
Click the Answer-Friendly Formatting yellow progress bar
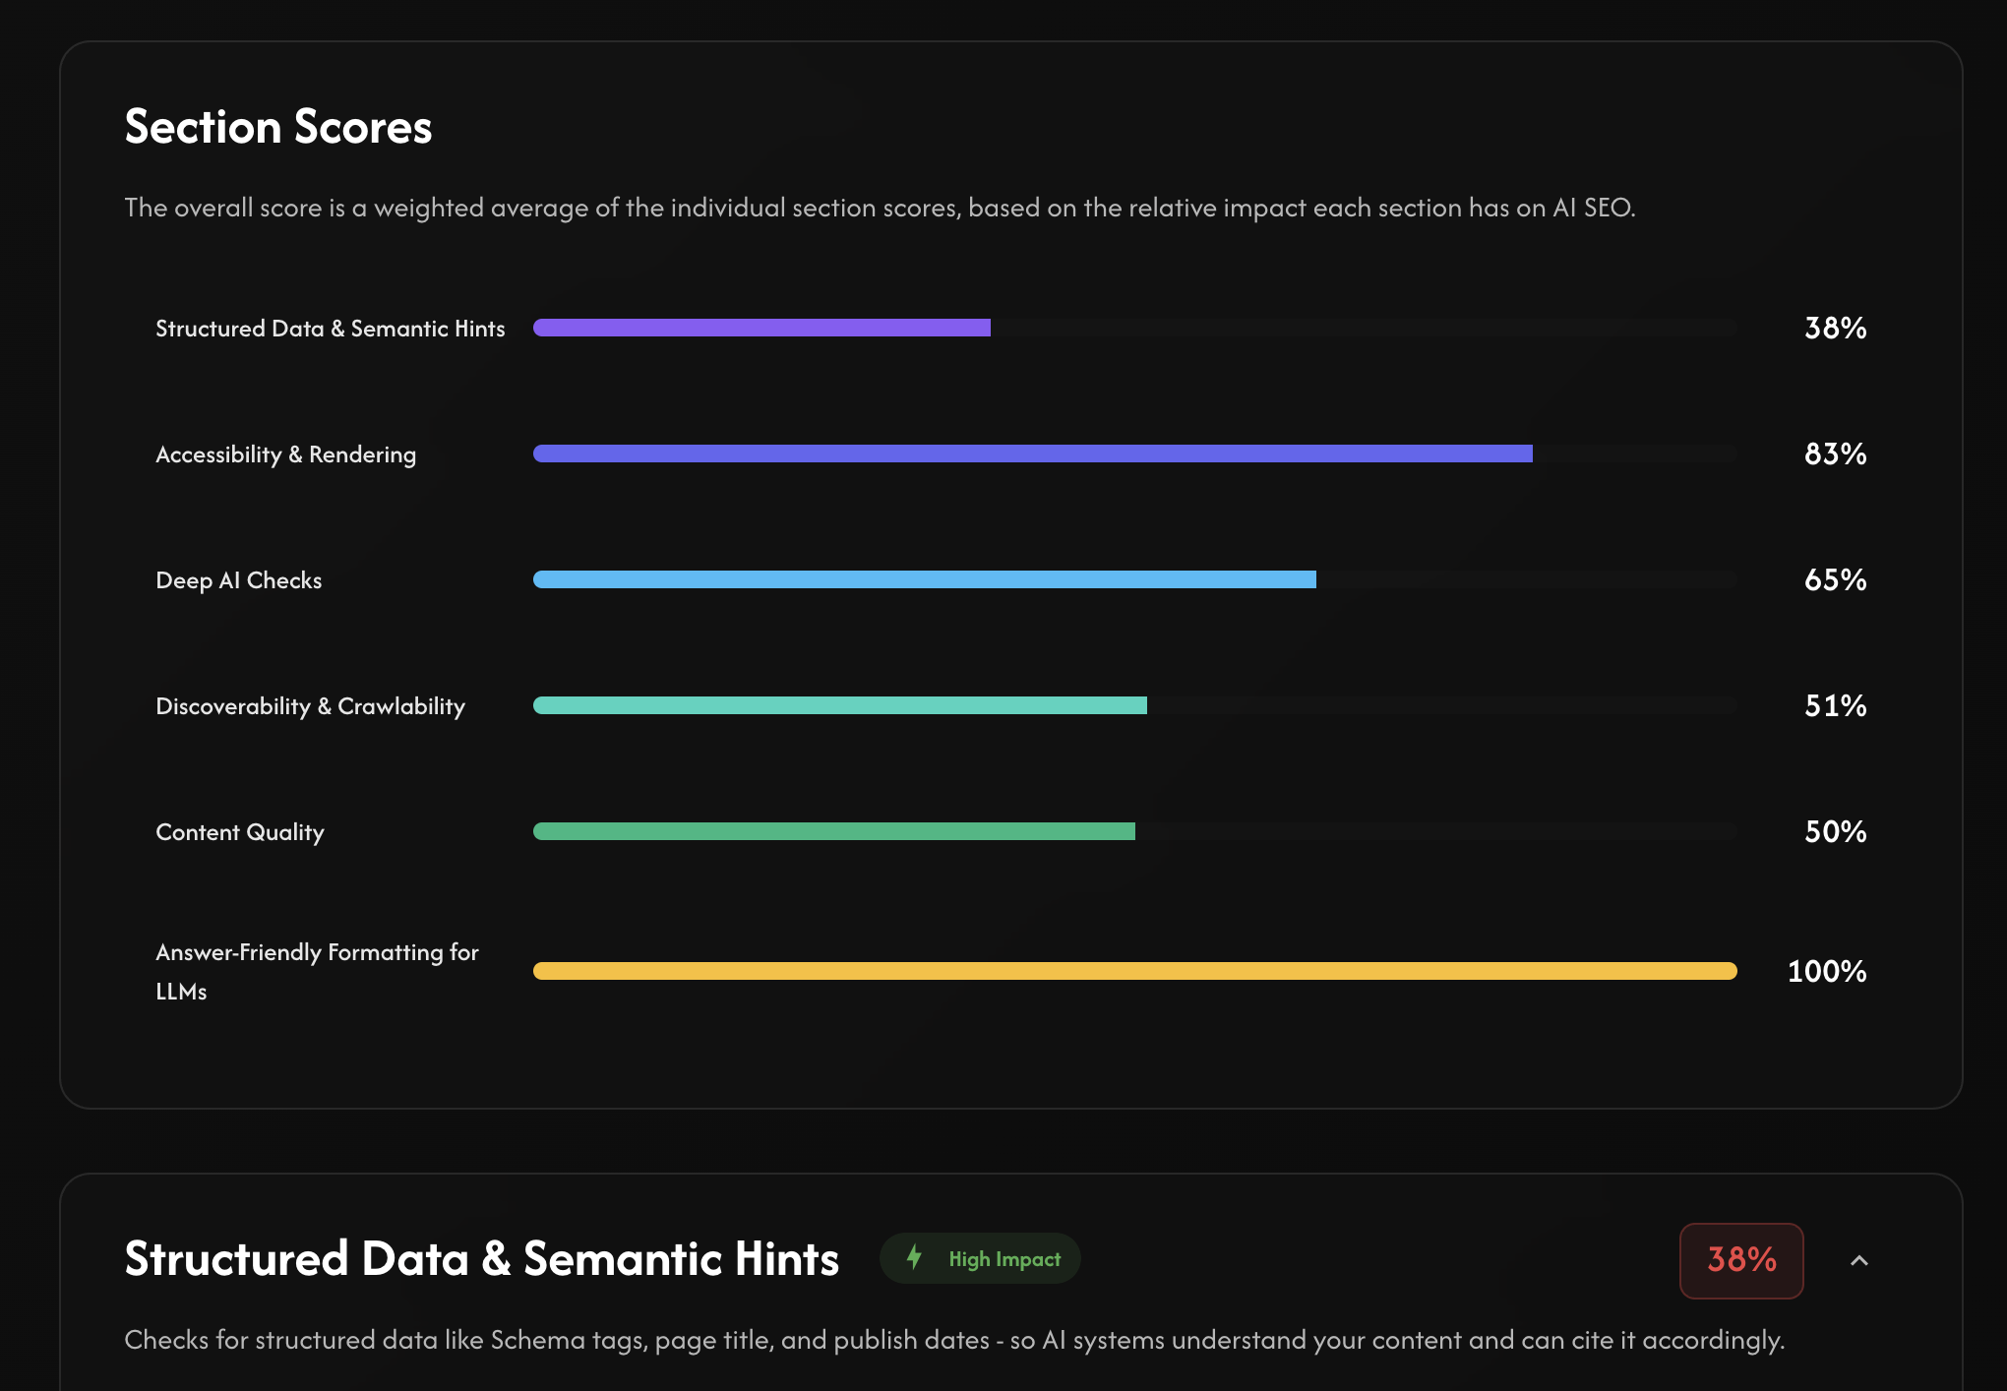(1134, 971)
